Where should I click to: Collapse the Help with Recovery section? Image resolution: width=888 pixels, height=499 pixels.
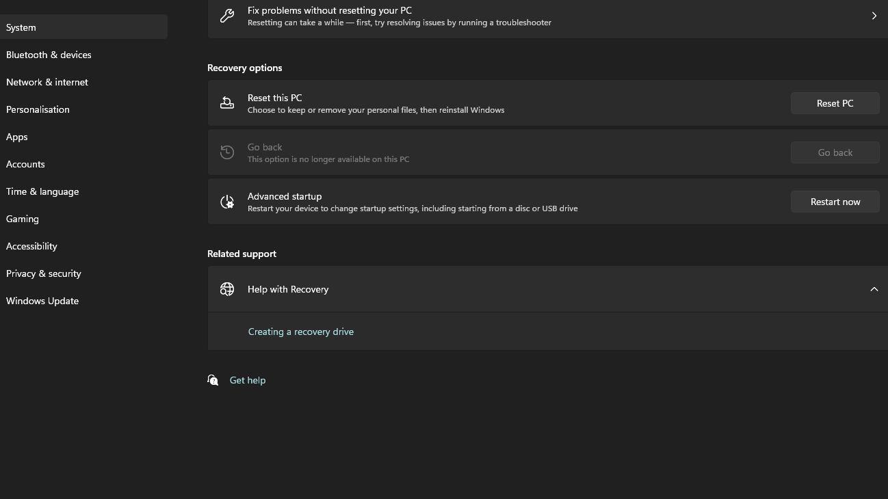(874, 289)
